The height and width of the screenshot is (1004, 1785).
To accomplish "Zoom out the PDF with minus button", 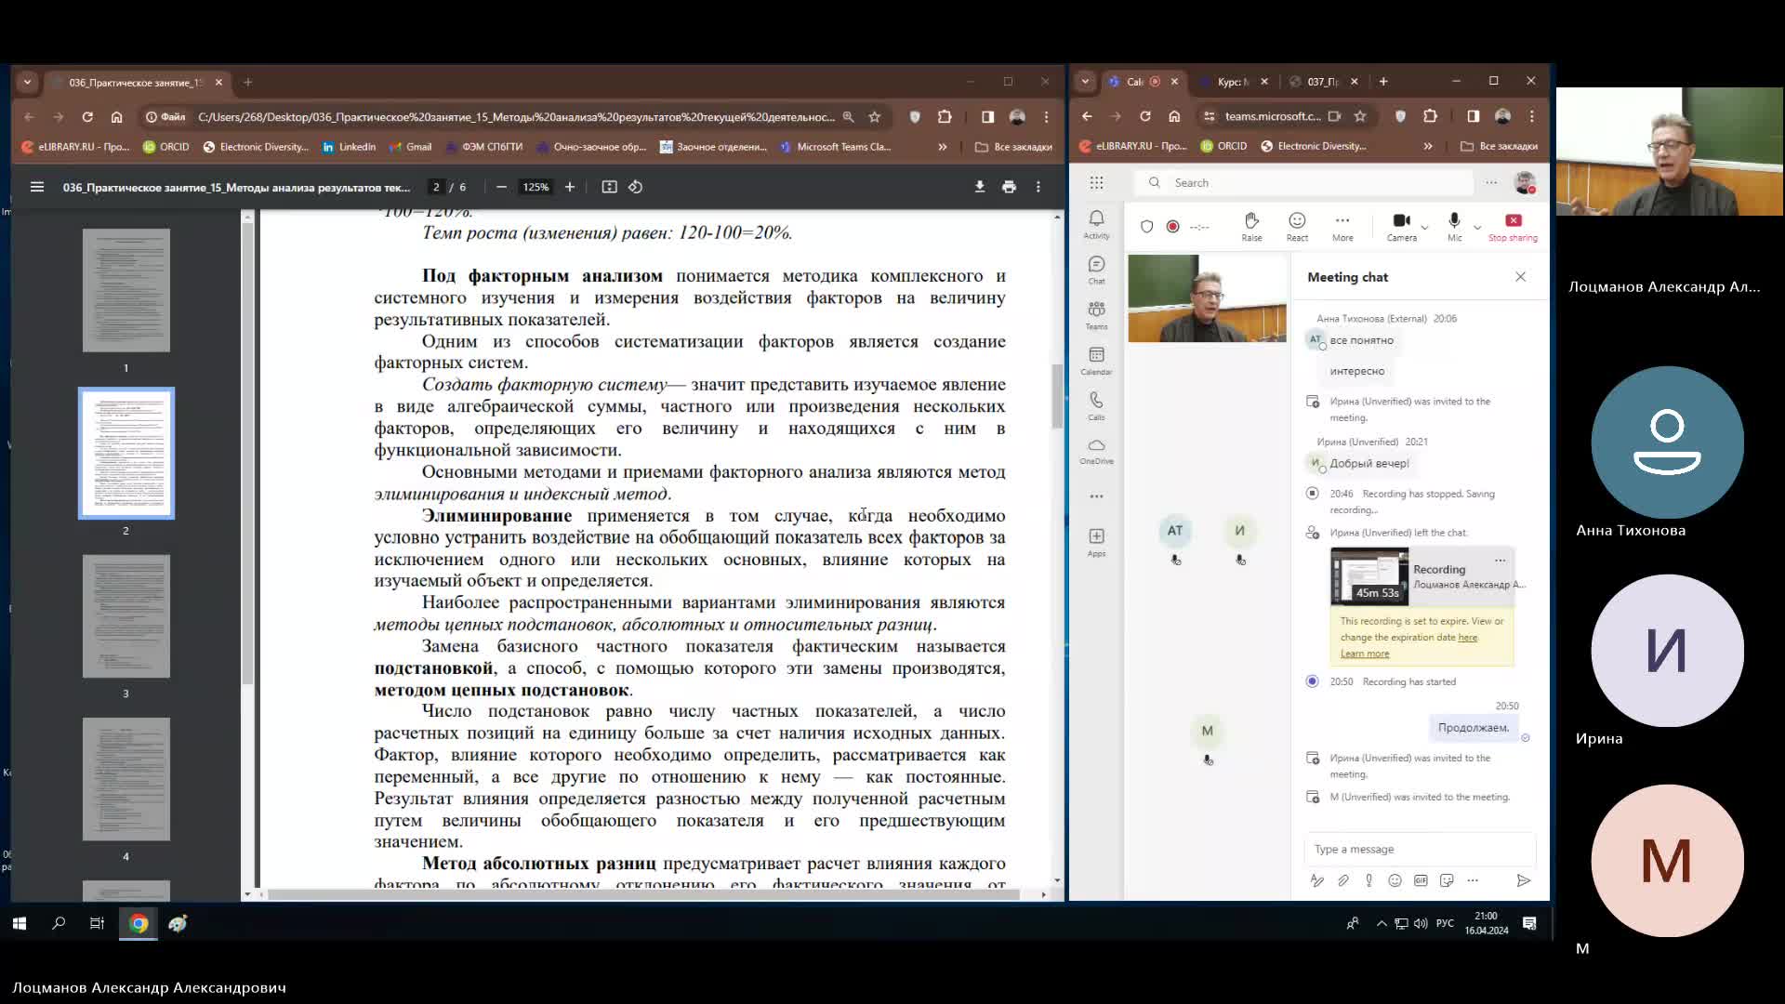I will pyautogui.click(x=501, y=187).
